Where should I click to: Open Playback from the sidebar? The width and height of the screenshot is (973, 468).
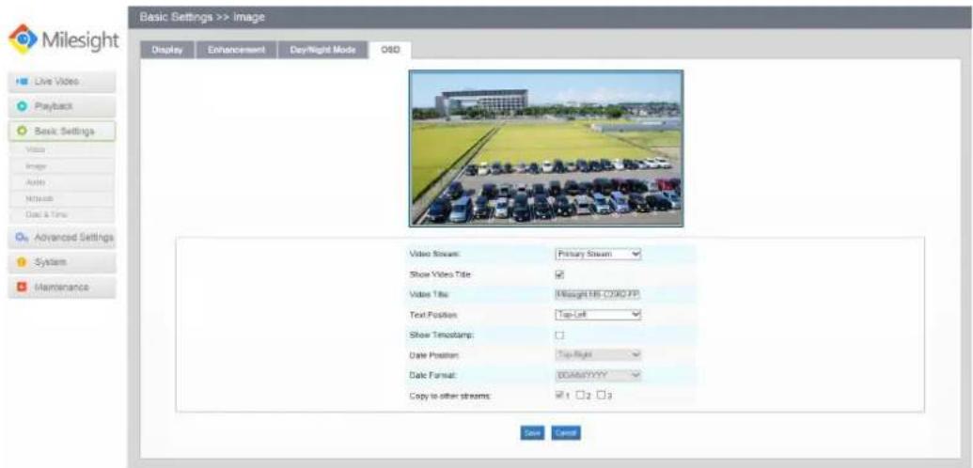pos(62,106)
